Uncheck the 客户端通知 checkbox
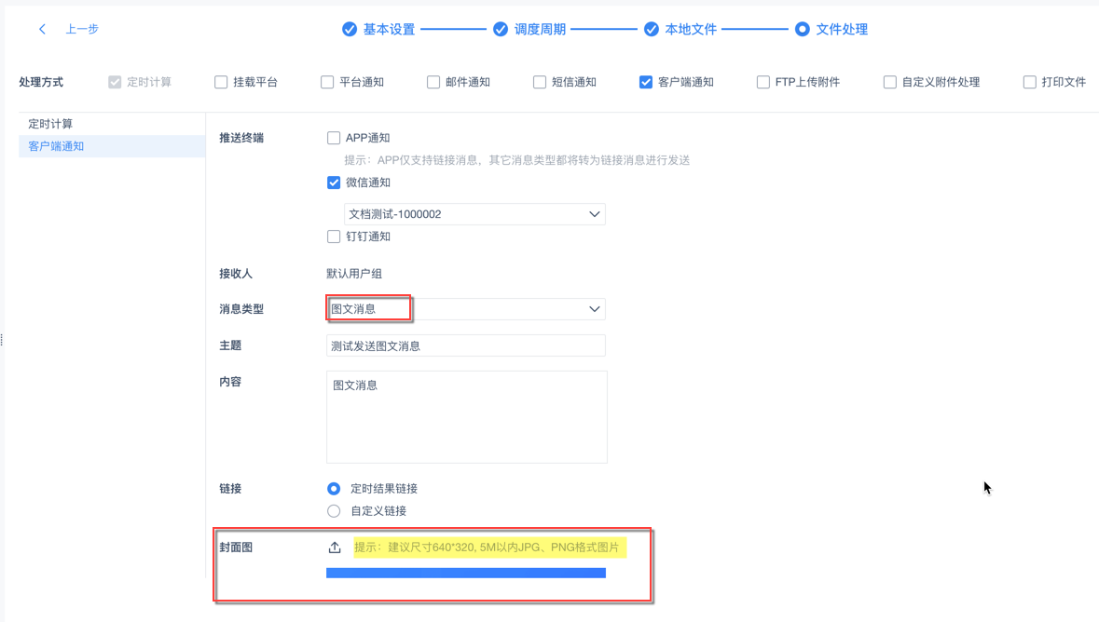Viewport: 1099px width, 622px height. pyautogui.click(x=646, y=82)
